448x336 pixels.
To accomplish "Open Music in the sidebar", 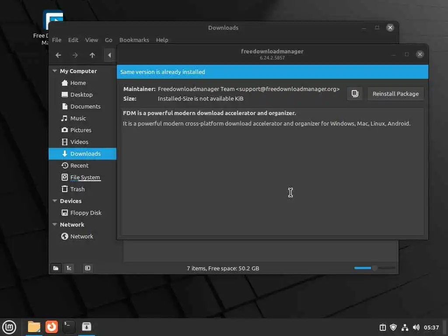I will pos(83,118).
